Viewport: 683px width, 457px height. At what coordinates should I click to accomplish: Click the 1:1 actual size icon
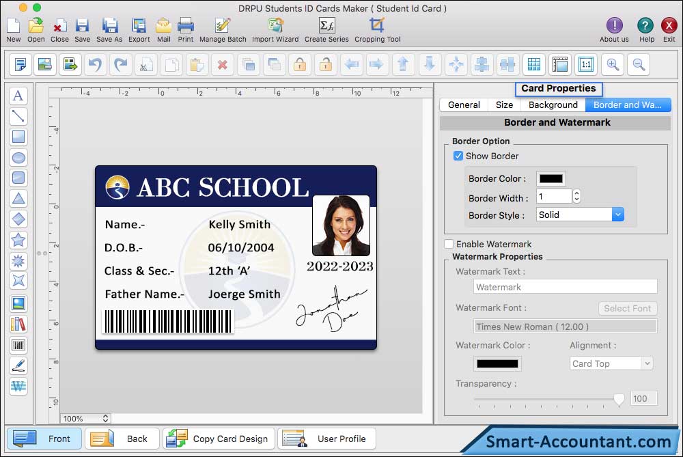(x=586, y=64)
